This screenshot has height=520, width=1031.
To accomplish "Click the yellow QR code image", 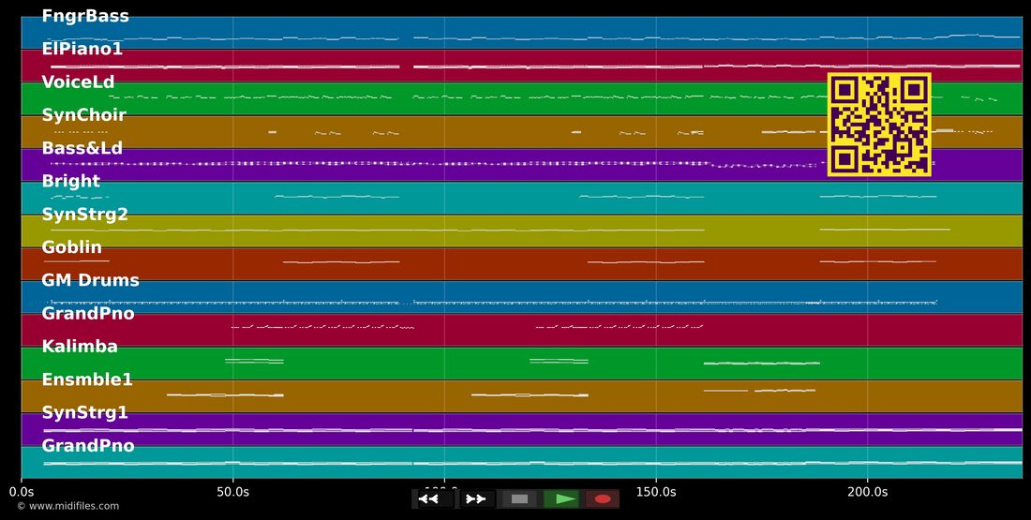I will 879,125.
